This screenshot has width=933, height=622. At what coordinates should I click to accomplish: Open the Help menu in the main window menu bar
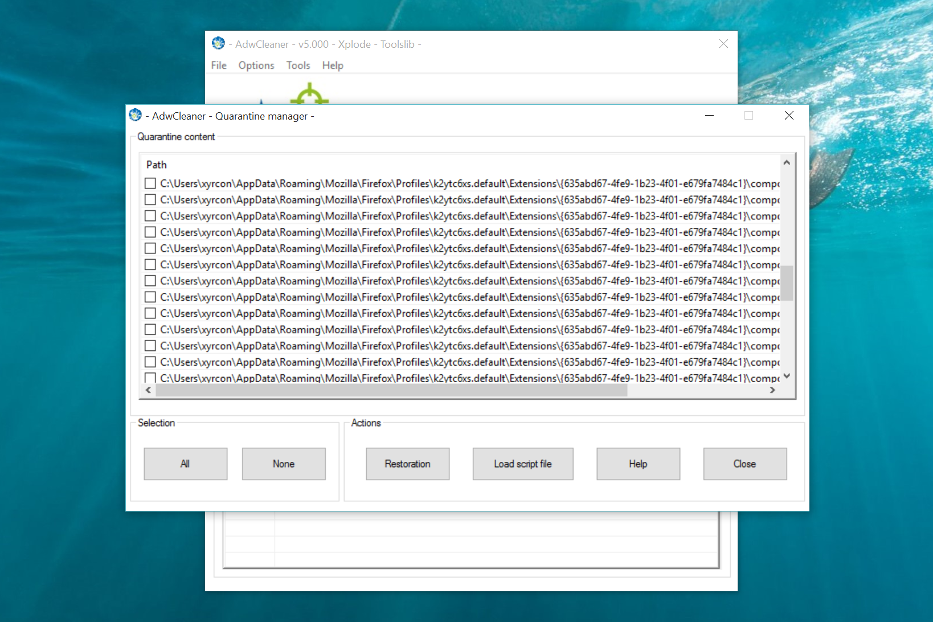pyautogui.click(x=333, y=66)
